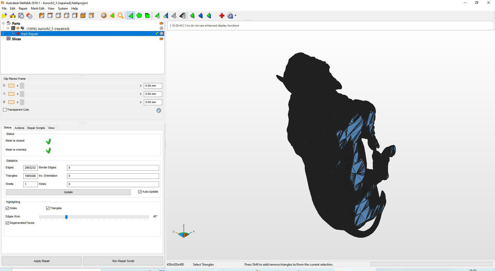The height and width of the screenshot is (271, 495).
Task: Choose the green cube Select Shells tool
Action: [x=147, y=16]
